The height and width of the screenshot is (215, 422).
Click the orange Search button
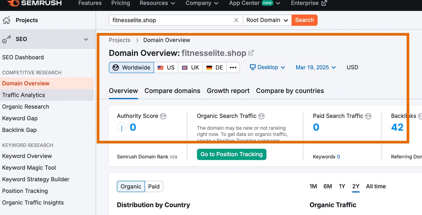(304, 20)
